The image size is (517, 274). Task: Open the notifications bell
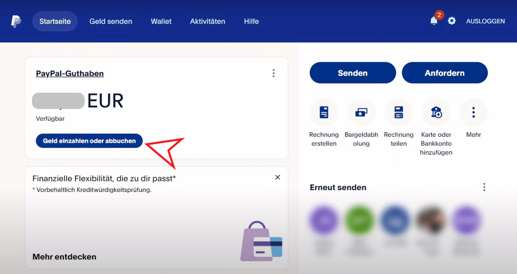434,21
